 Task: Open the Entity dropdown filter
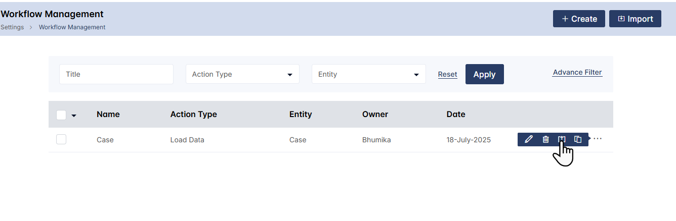click(x=368, y=74)
